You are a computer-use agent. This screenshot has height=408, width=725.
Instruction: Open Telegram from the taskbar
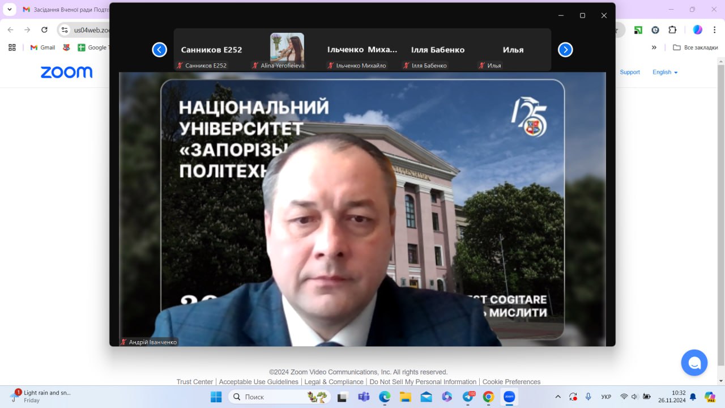[x=468, y=397]
